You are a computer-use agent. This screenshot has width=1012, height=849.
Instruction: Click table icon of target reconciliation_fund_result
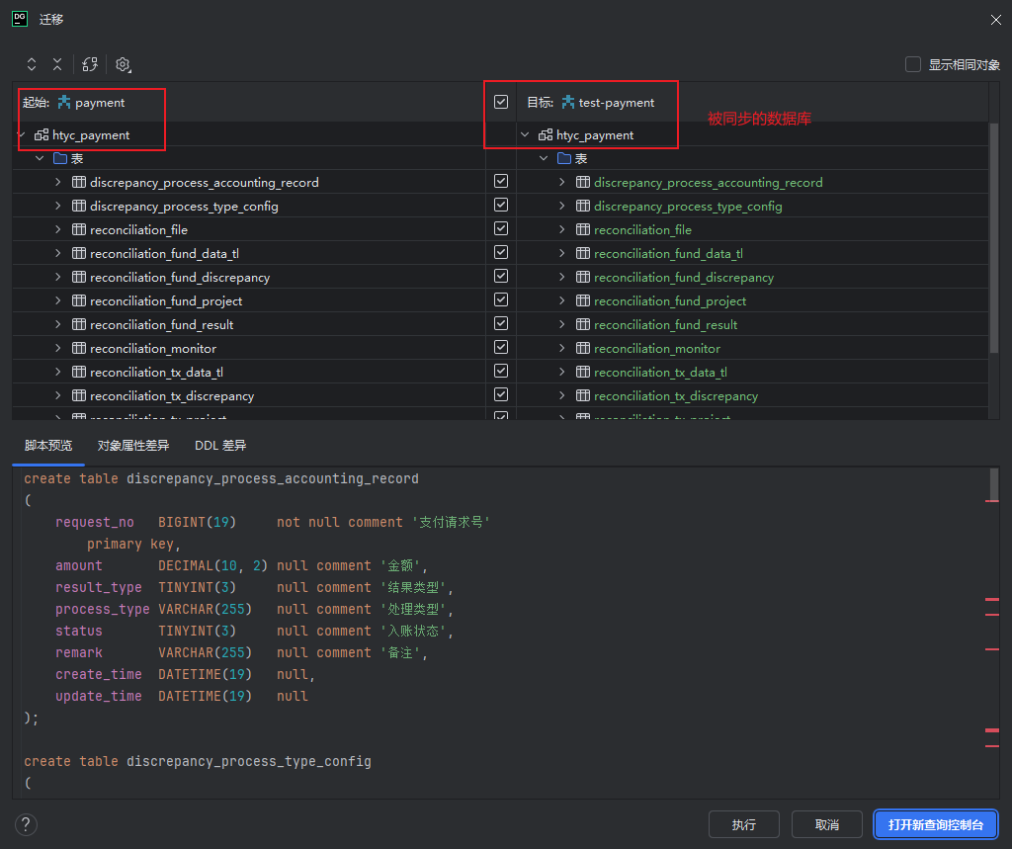(583, 325)
